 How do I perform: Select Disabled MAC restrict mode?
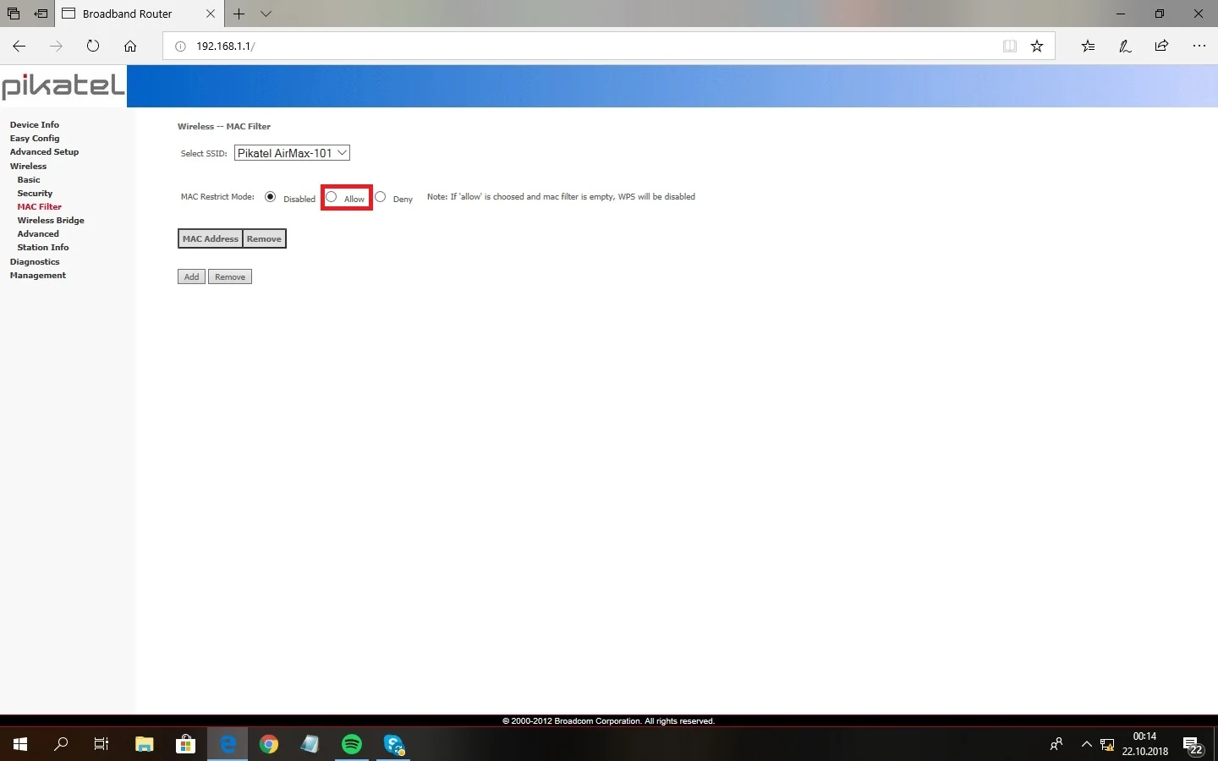[x=271, y=196]
